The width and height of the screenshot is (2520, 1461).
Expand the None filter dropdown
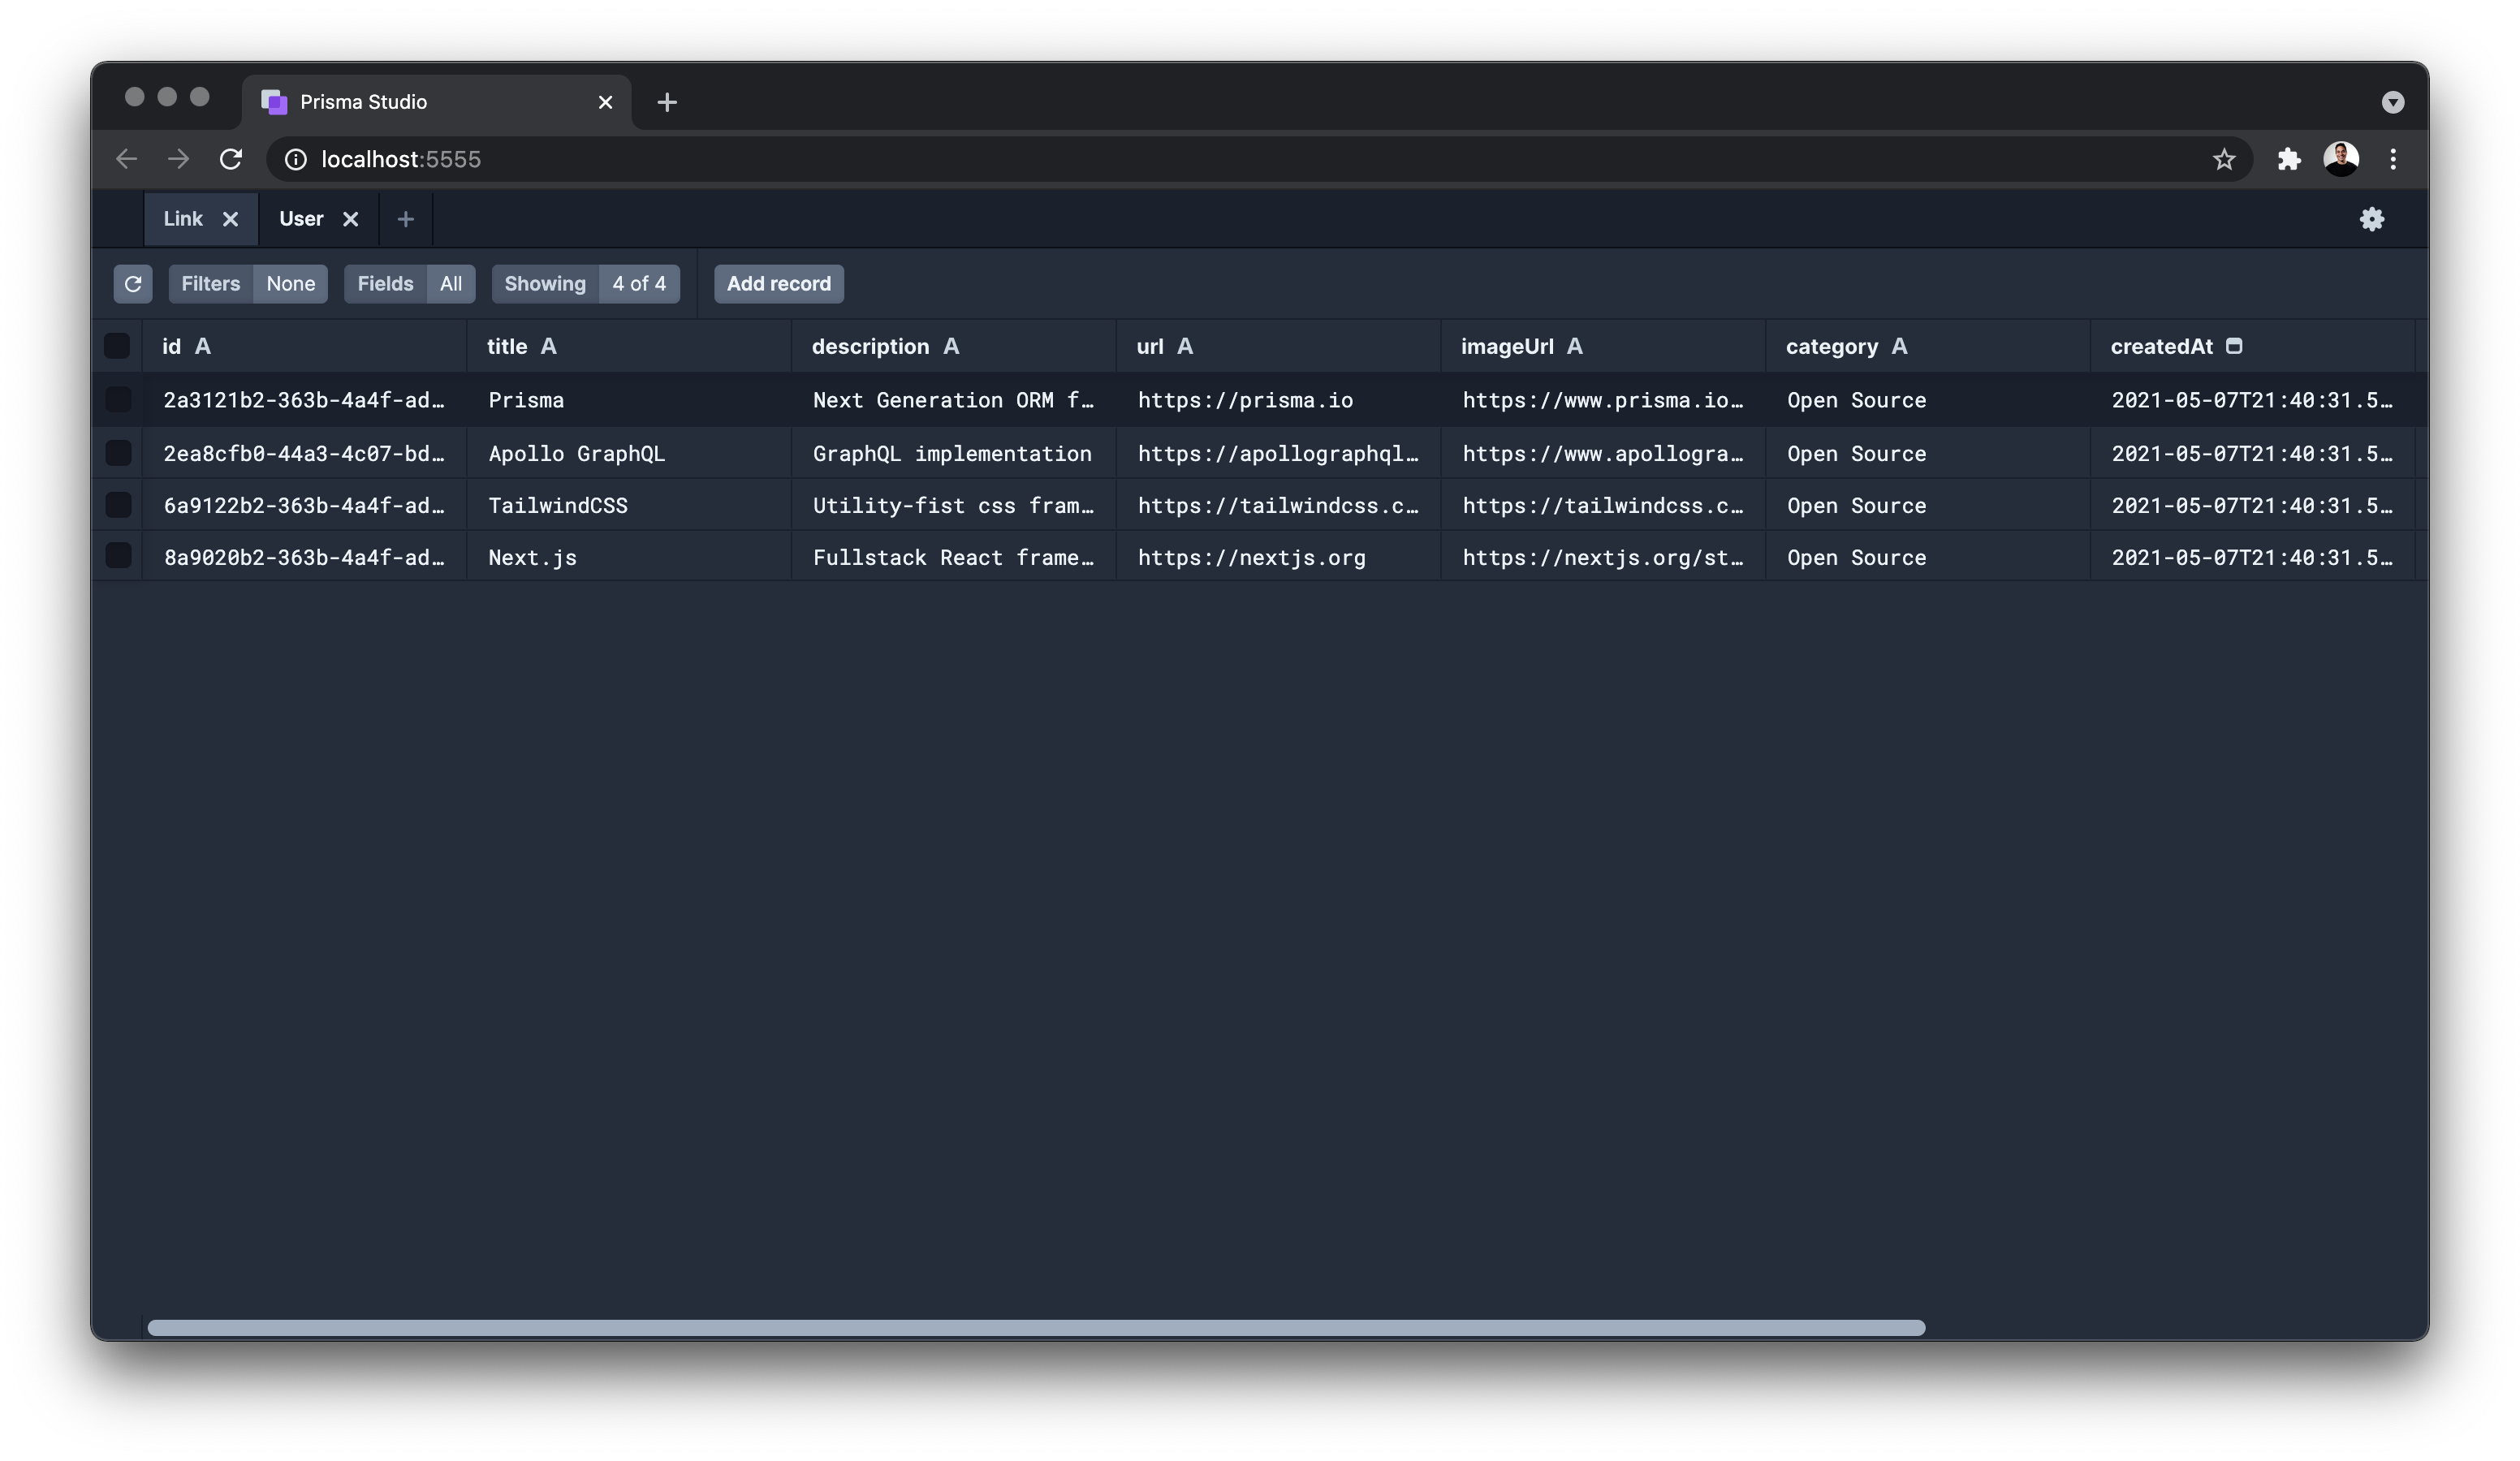point(291,283)
